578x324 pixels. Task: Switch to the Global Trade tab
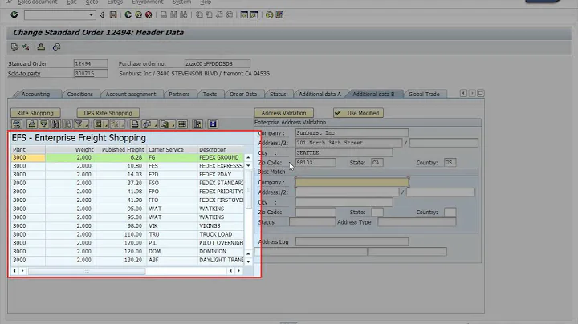tap(424, 95)
